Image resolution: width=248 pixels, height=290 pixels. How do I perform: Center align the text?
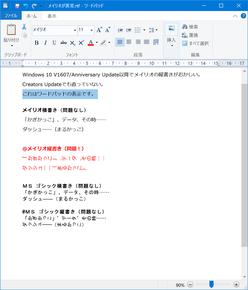pos(129,42)
